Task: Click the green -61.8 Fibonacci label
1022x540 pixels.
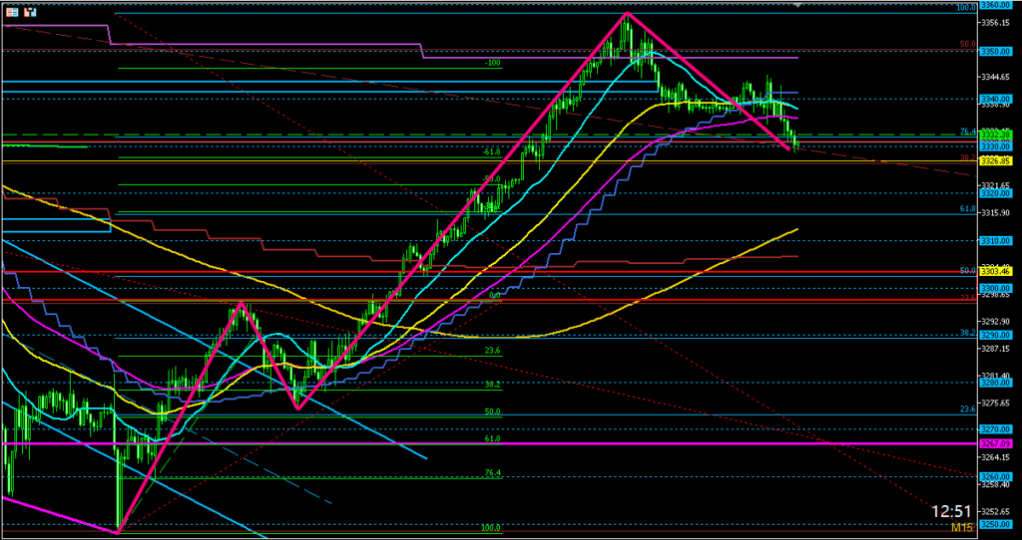Action: (491, 151)
